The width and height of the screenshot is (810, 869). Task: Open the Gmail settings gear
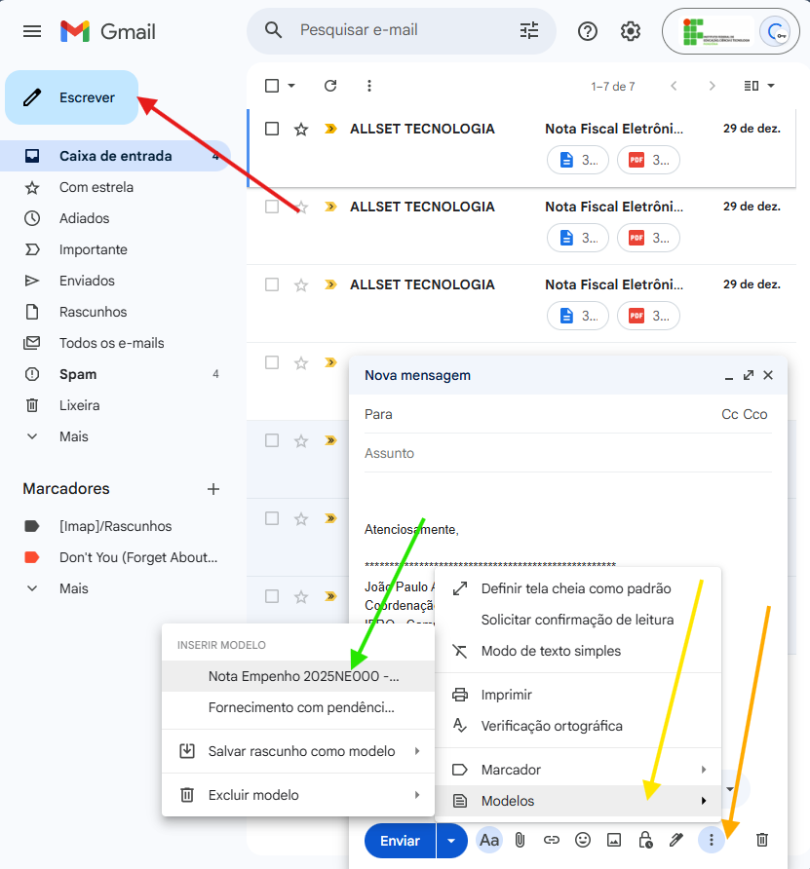pyautogui.click(x=631, y=31)
